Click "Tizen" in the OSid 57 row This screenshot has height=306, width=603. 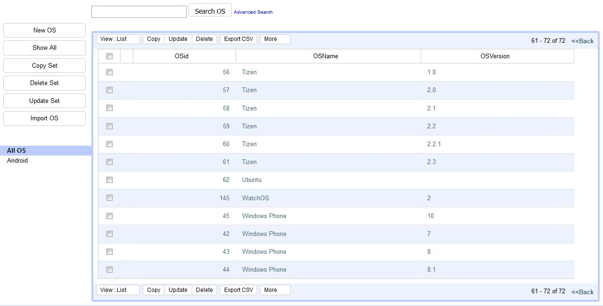(x=249, y=90)
